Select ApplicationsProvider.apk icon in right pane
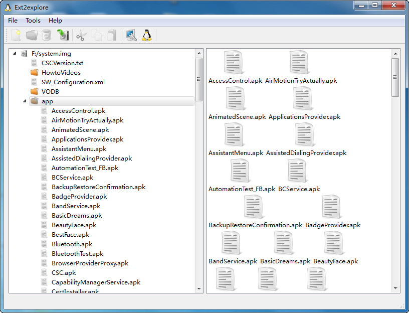The image size is (409, 313). tap(303, 98)
